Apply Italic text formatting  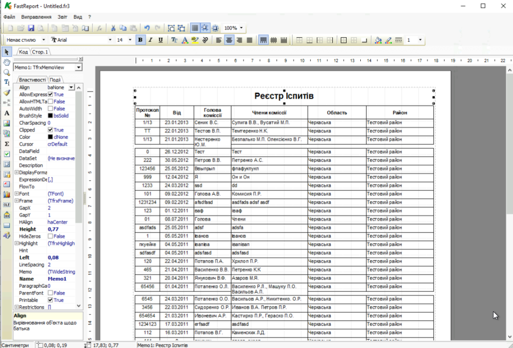pos(150,40)
